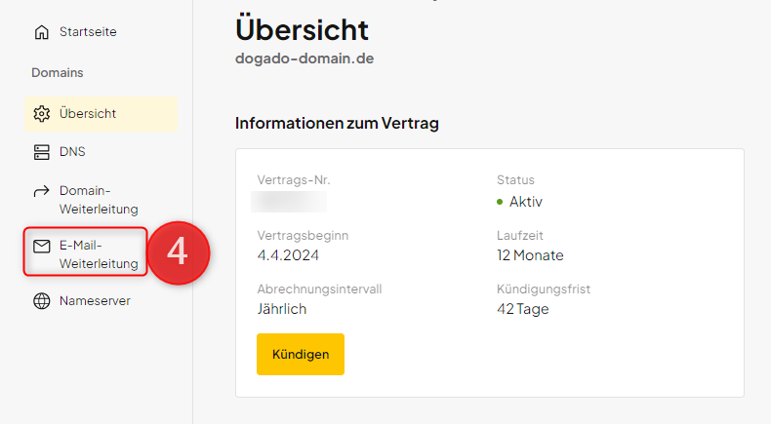Click the globe icon beside Nameserver
The height and width of the screenshot is (424, 771).
tap(41, 301)
